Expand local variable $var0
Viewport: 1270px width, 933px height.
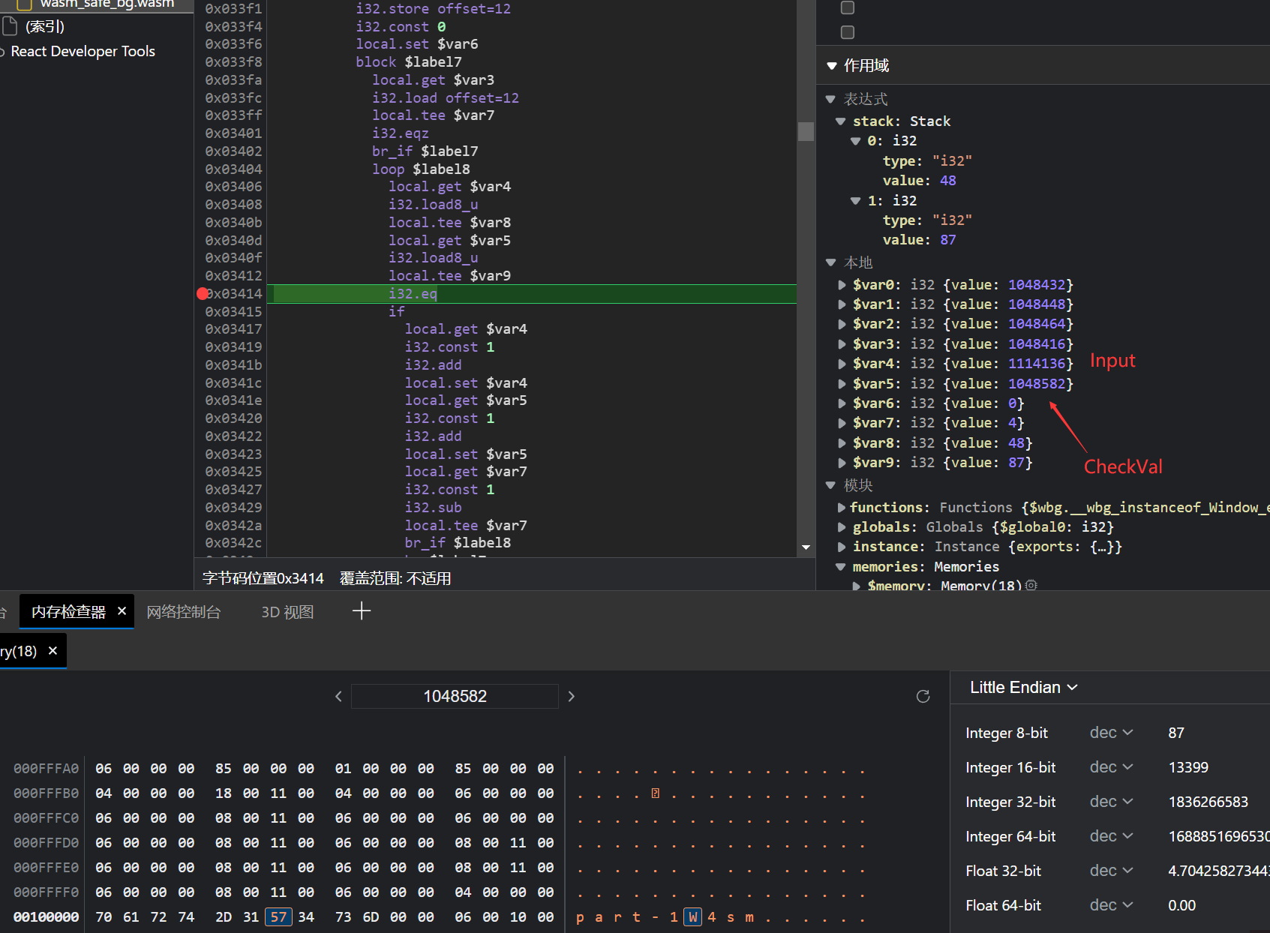pos(842,285)
